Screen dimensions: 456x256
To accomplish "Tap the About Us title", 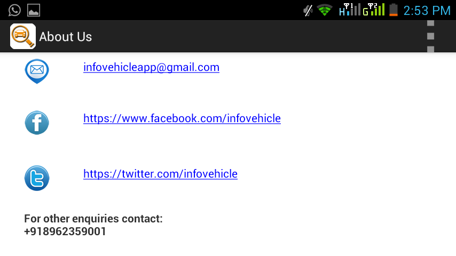I will pos(66,37).
